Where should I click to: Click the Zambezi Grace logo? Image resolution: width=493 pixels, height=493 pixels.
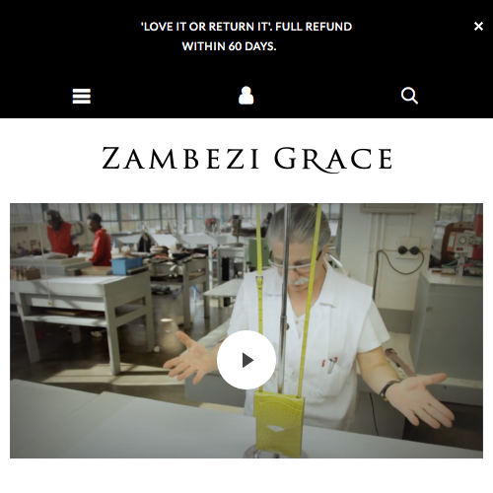(x=246, y=160)
